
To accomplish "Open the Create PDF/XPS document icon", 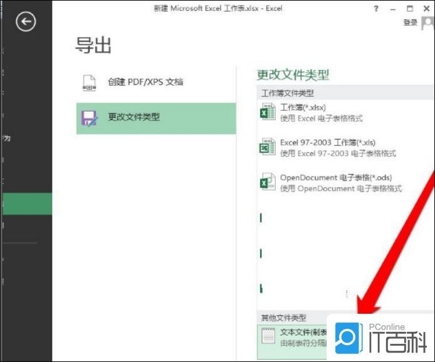I will pos(90,83).
